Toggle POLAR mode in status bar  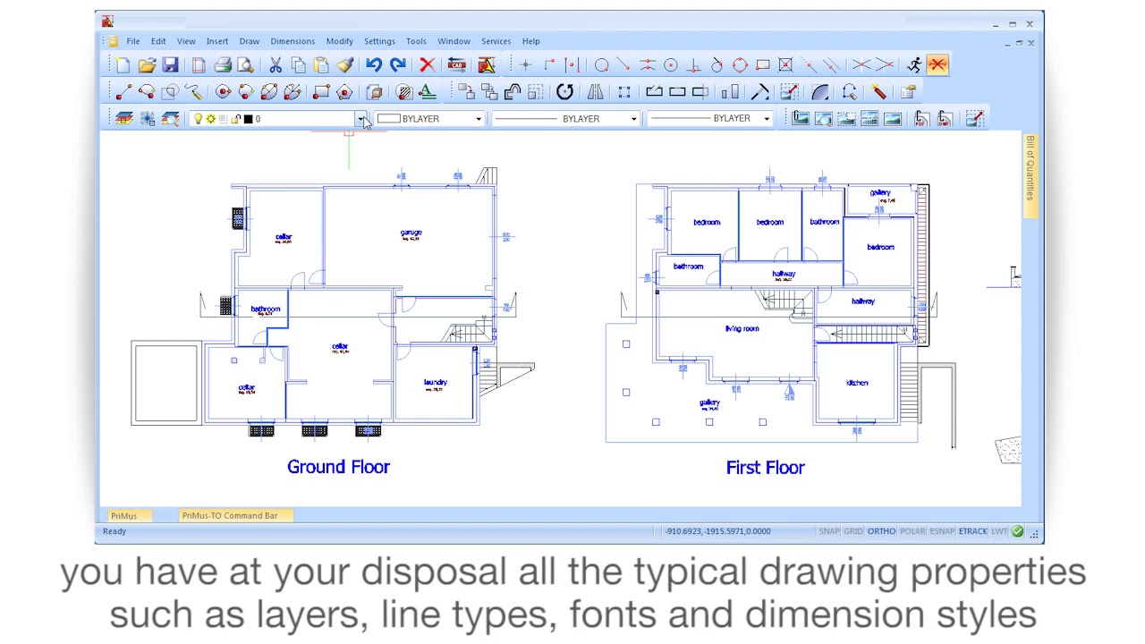click(912, 531)
